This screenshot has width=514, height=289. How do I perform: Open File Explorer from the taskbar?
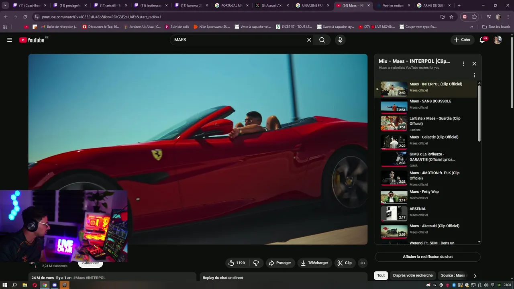pyautogui.click(x=25, y=285)
